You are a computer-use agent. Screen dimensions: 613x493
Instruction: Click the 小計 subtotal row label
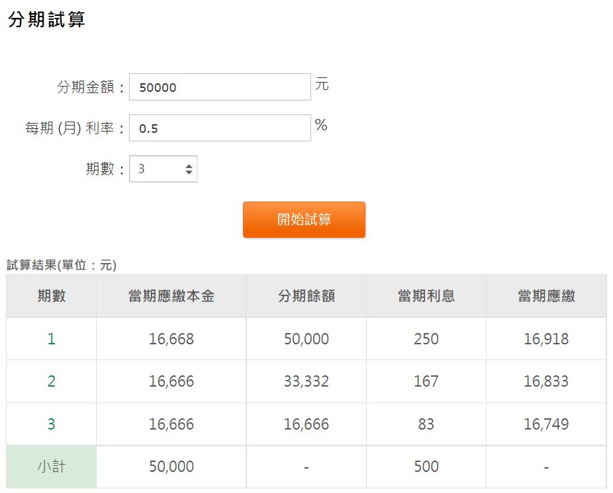click(51, 467)
